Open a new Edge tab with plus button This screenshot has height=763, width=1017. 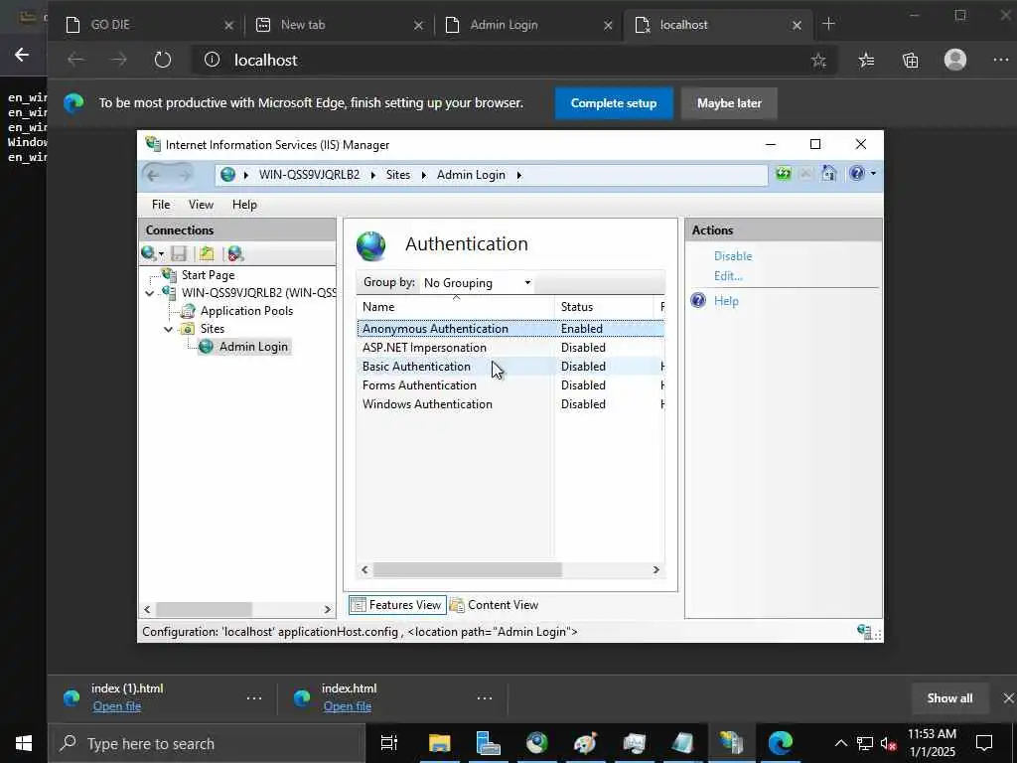828,24
